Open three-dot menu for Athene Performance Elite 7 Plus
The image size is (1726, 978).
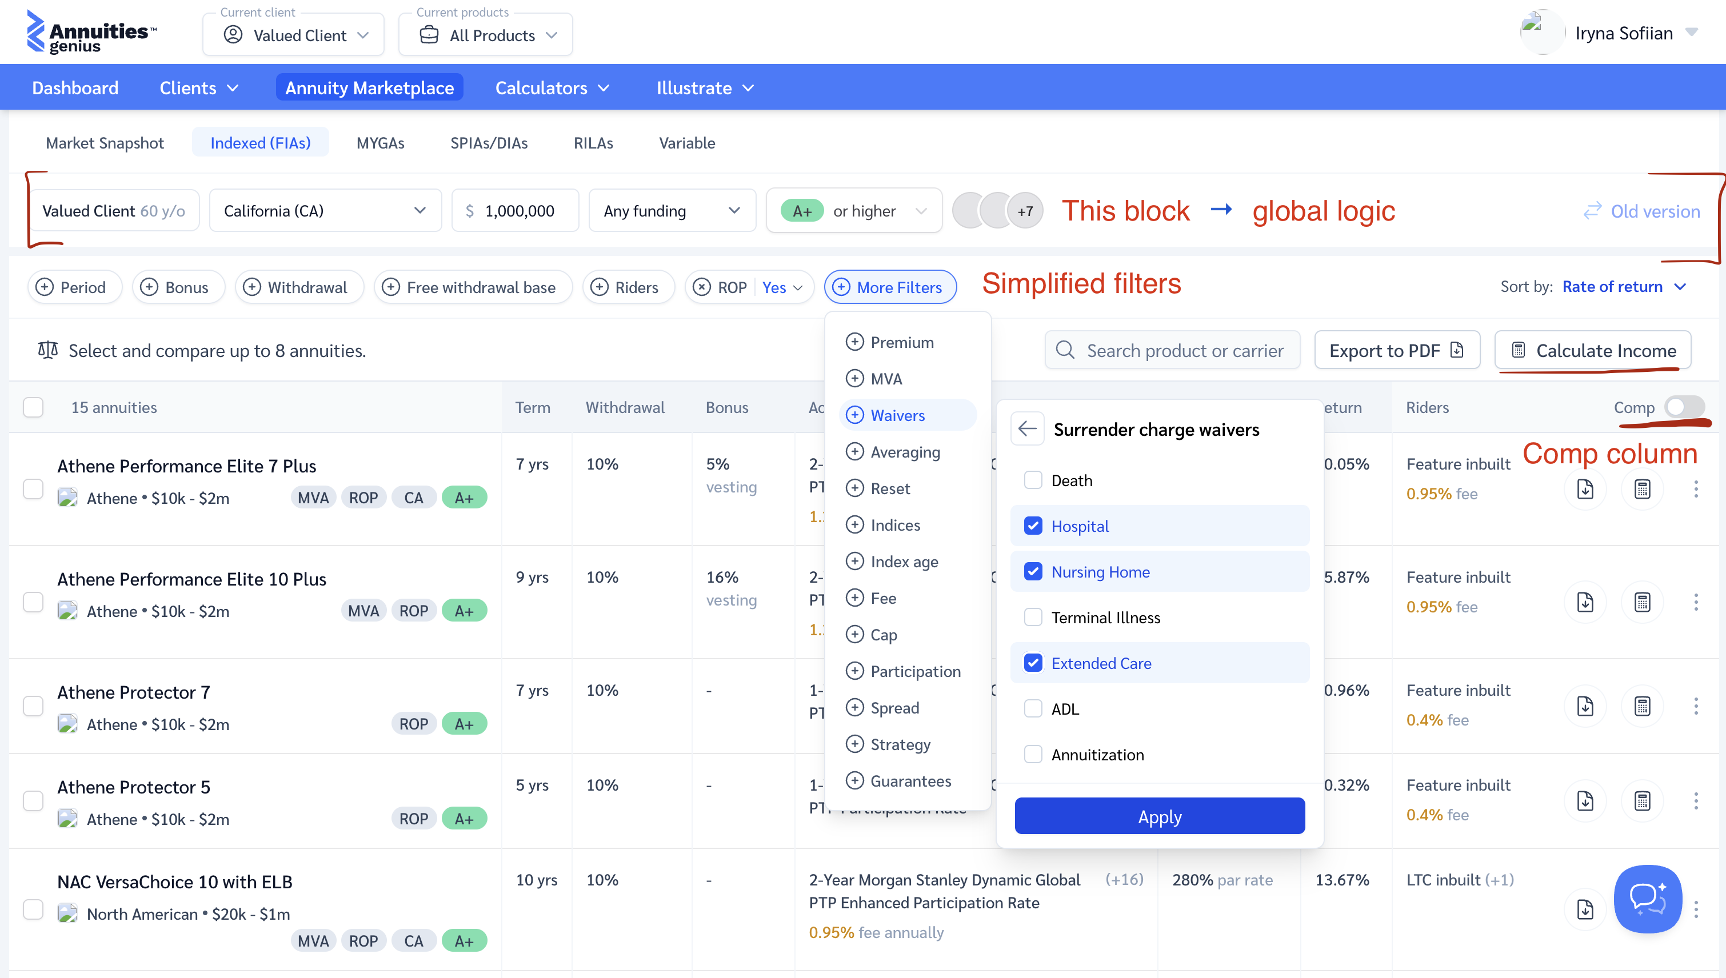pyautogui.click(x=1696, y=489)
